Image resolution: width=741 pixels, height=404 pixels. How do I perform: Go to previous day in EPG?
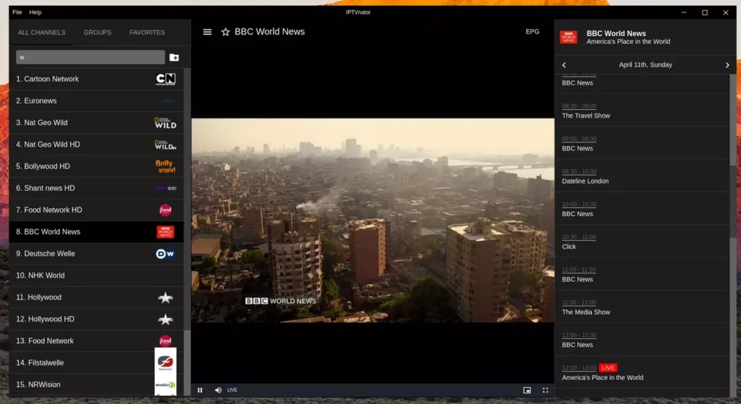pos(564,65)
